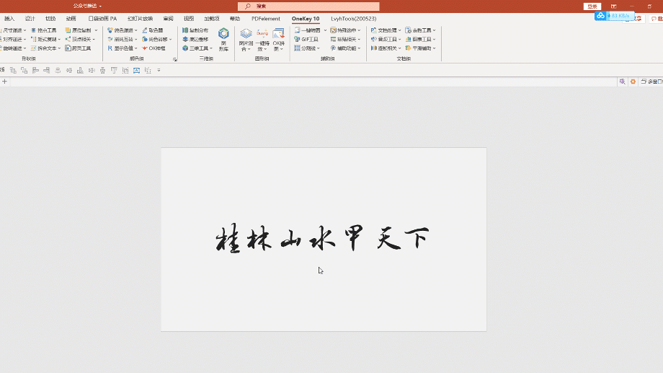This screenshot has width=663, height=373.
Task: Switch to the 动画 tab
Action: coord(71,19)
